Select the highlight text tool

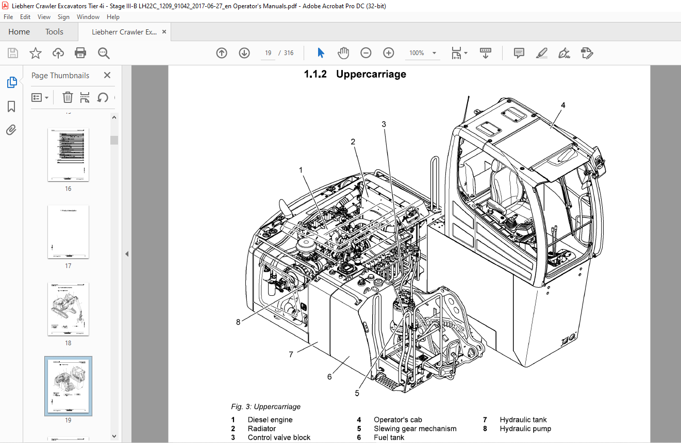(x=541, y=53)
